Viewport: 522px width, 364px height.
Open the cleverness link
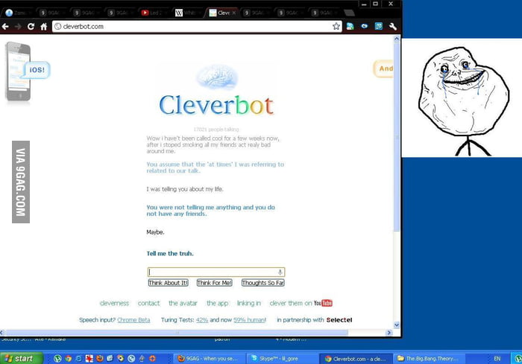coord(114,303)
